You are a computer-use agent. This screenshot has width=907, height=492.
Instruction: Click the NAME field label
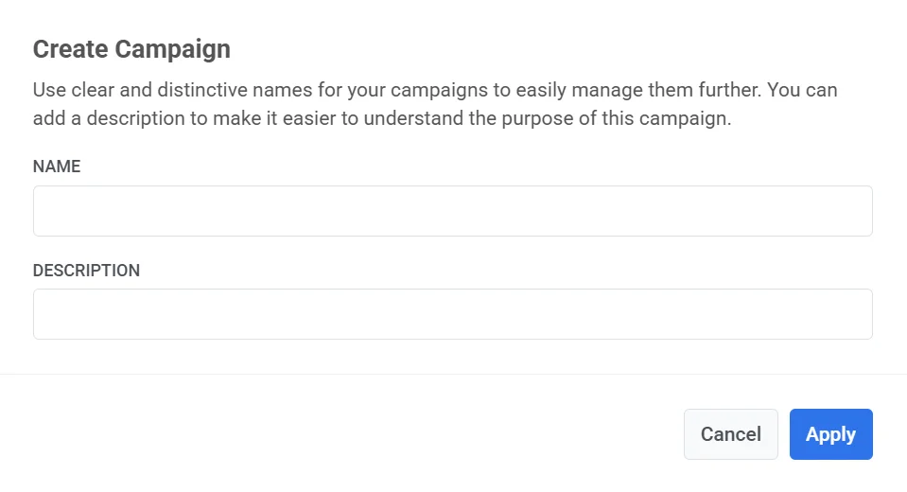(57, 167)
